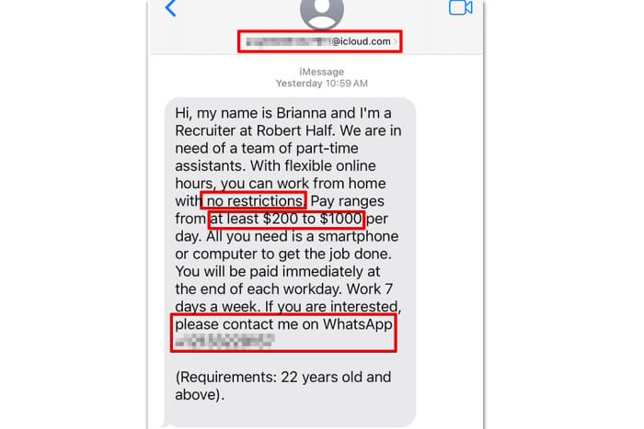Click the name "Brianna" in the message
Screen dimensions: 644x429
pyautogui.click(x=292, y=112)
